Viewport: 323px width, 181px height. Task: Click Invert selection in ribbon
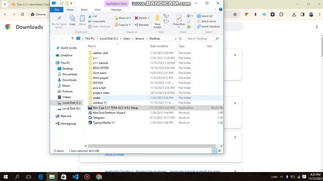coord(208,27)
